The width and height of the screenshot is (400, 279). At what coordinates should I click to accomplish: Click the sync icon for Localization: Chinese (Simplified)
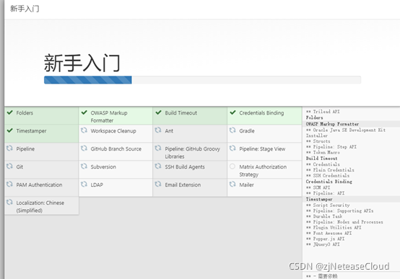9,203
